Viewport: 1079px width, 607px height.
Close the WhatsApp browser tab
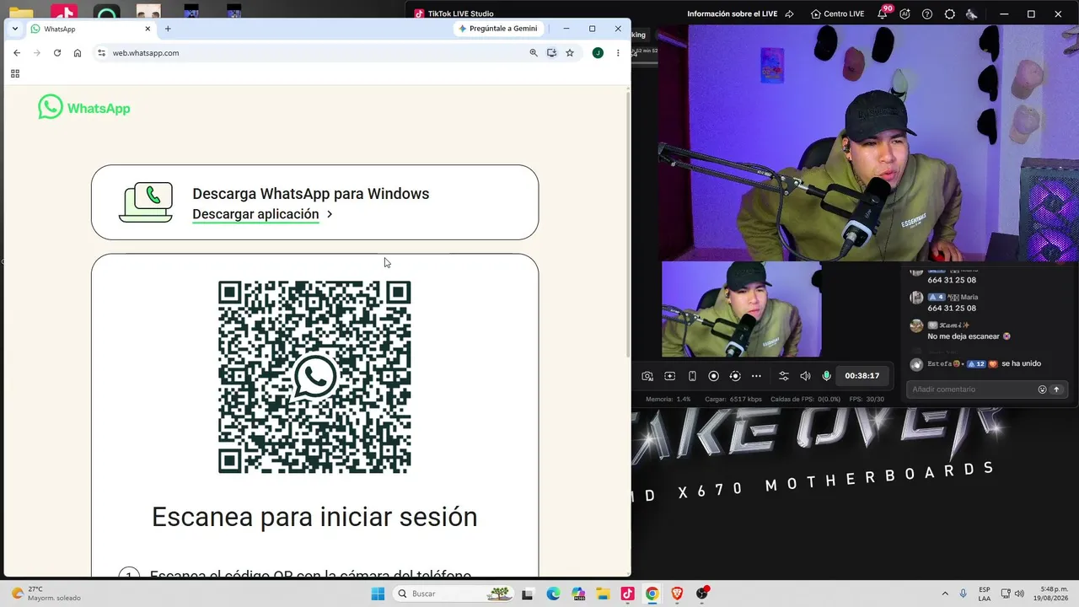(148, 29)
